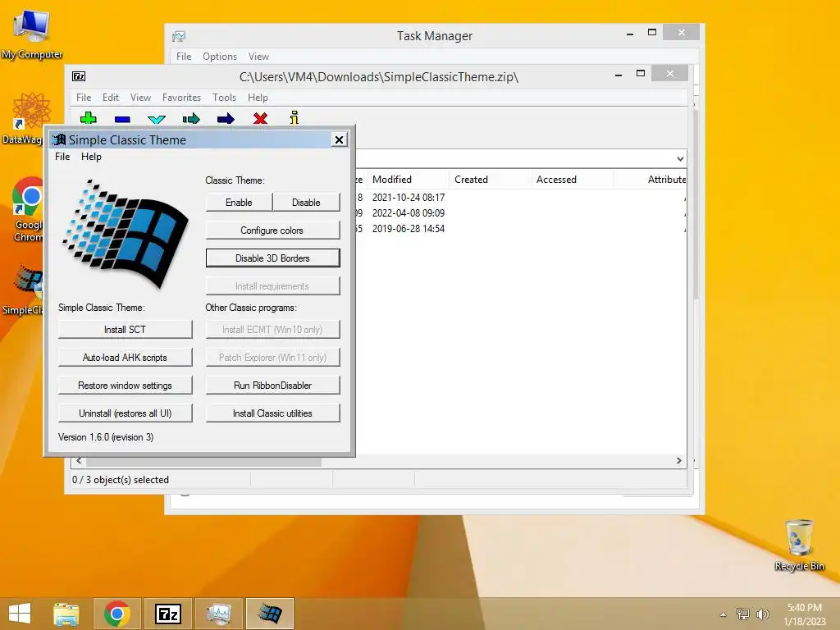
Task: Open File Explorer from the taskbar
Action: coord(66,614)
